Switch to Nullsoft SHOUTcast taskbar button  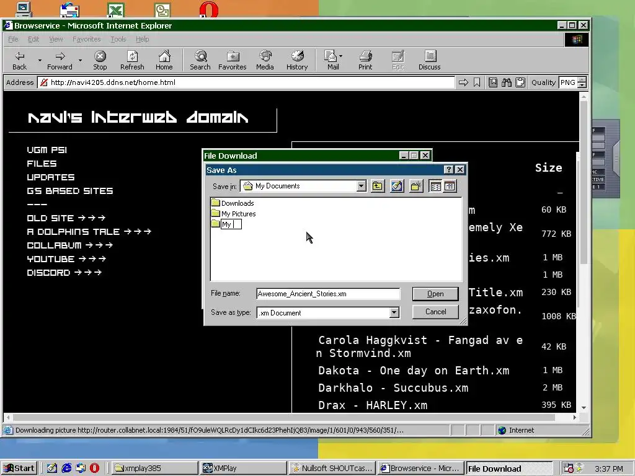click(x=332, y=469)
